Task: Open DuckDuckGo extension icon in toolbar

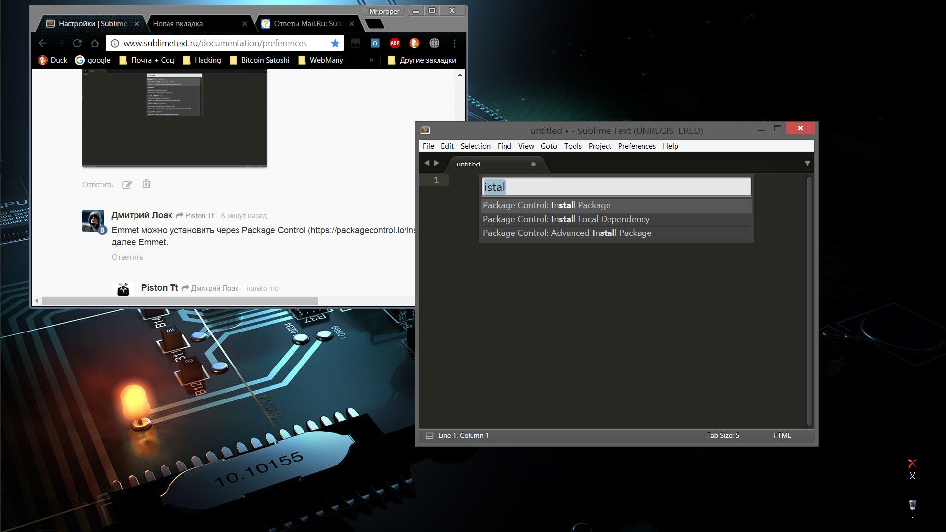Action: point(414,43)
